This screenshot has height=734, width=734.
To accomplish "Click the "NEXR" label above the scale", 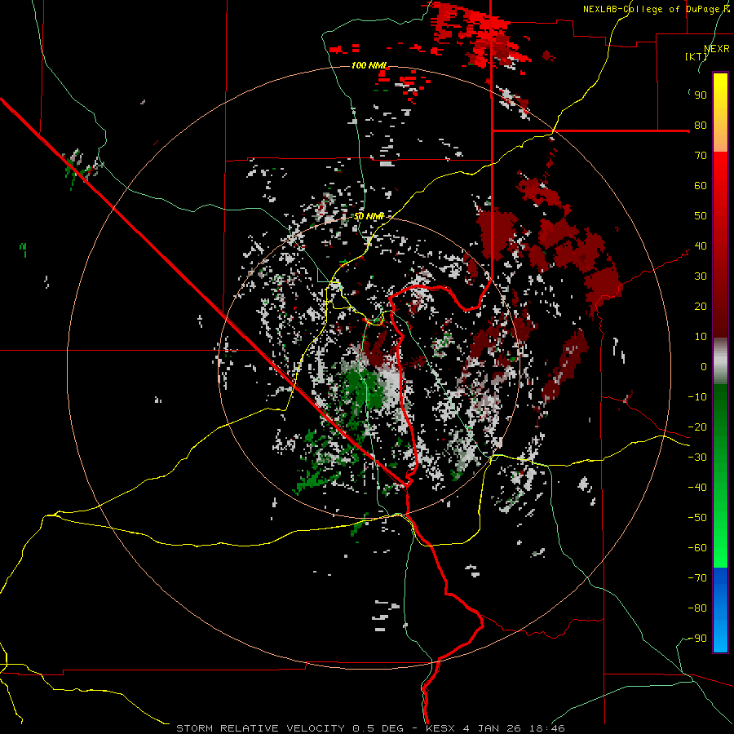I will (x=717, y=49).
